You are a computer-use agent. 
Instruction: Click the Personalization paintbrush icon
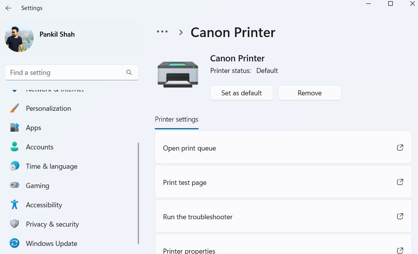(x=15, y=108)
